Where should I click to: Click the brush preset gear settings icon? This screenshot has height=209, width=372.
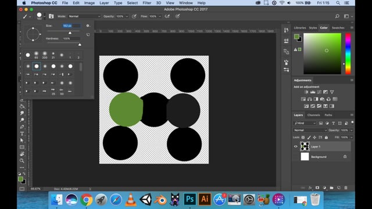tap(88, 26)
